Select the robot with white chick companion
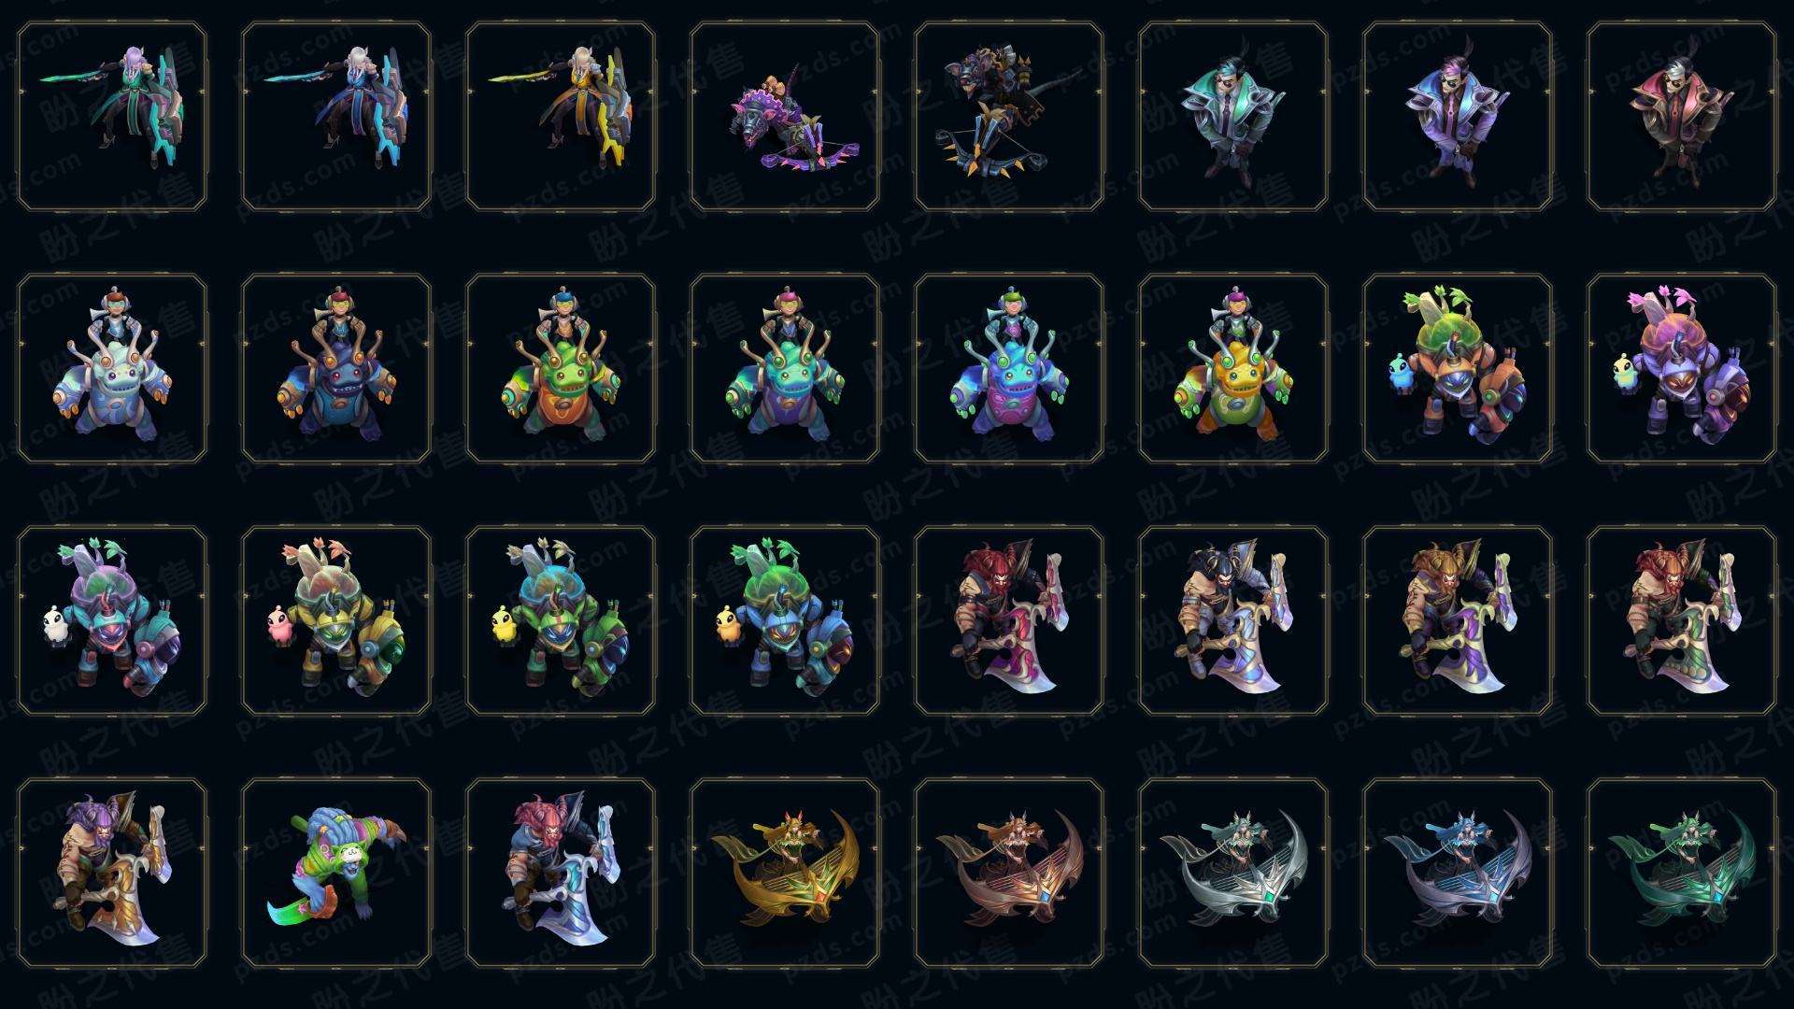Viewport: 1794px width, 1009px height. pos(112,621)
